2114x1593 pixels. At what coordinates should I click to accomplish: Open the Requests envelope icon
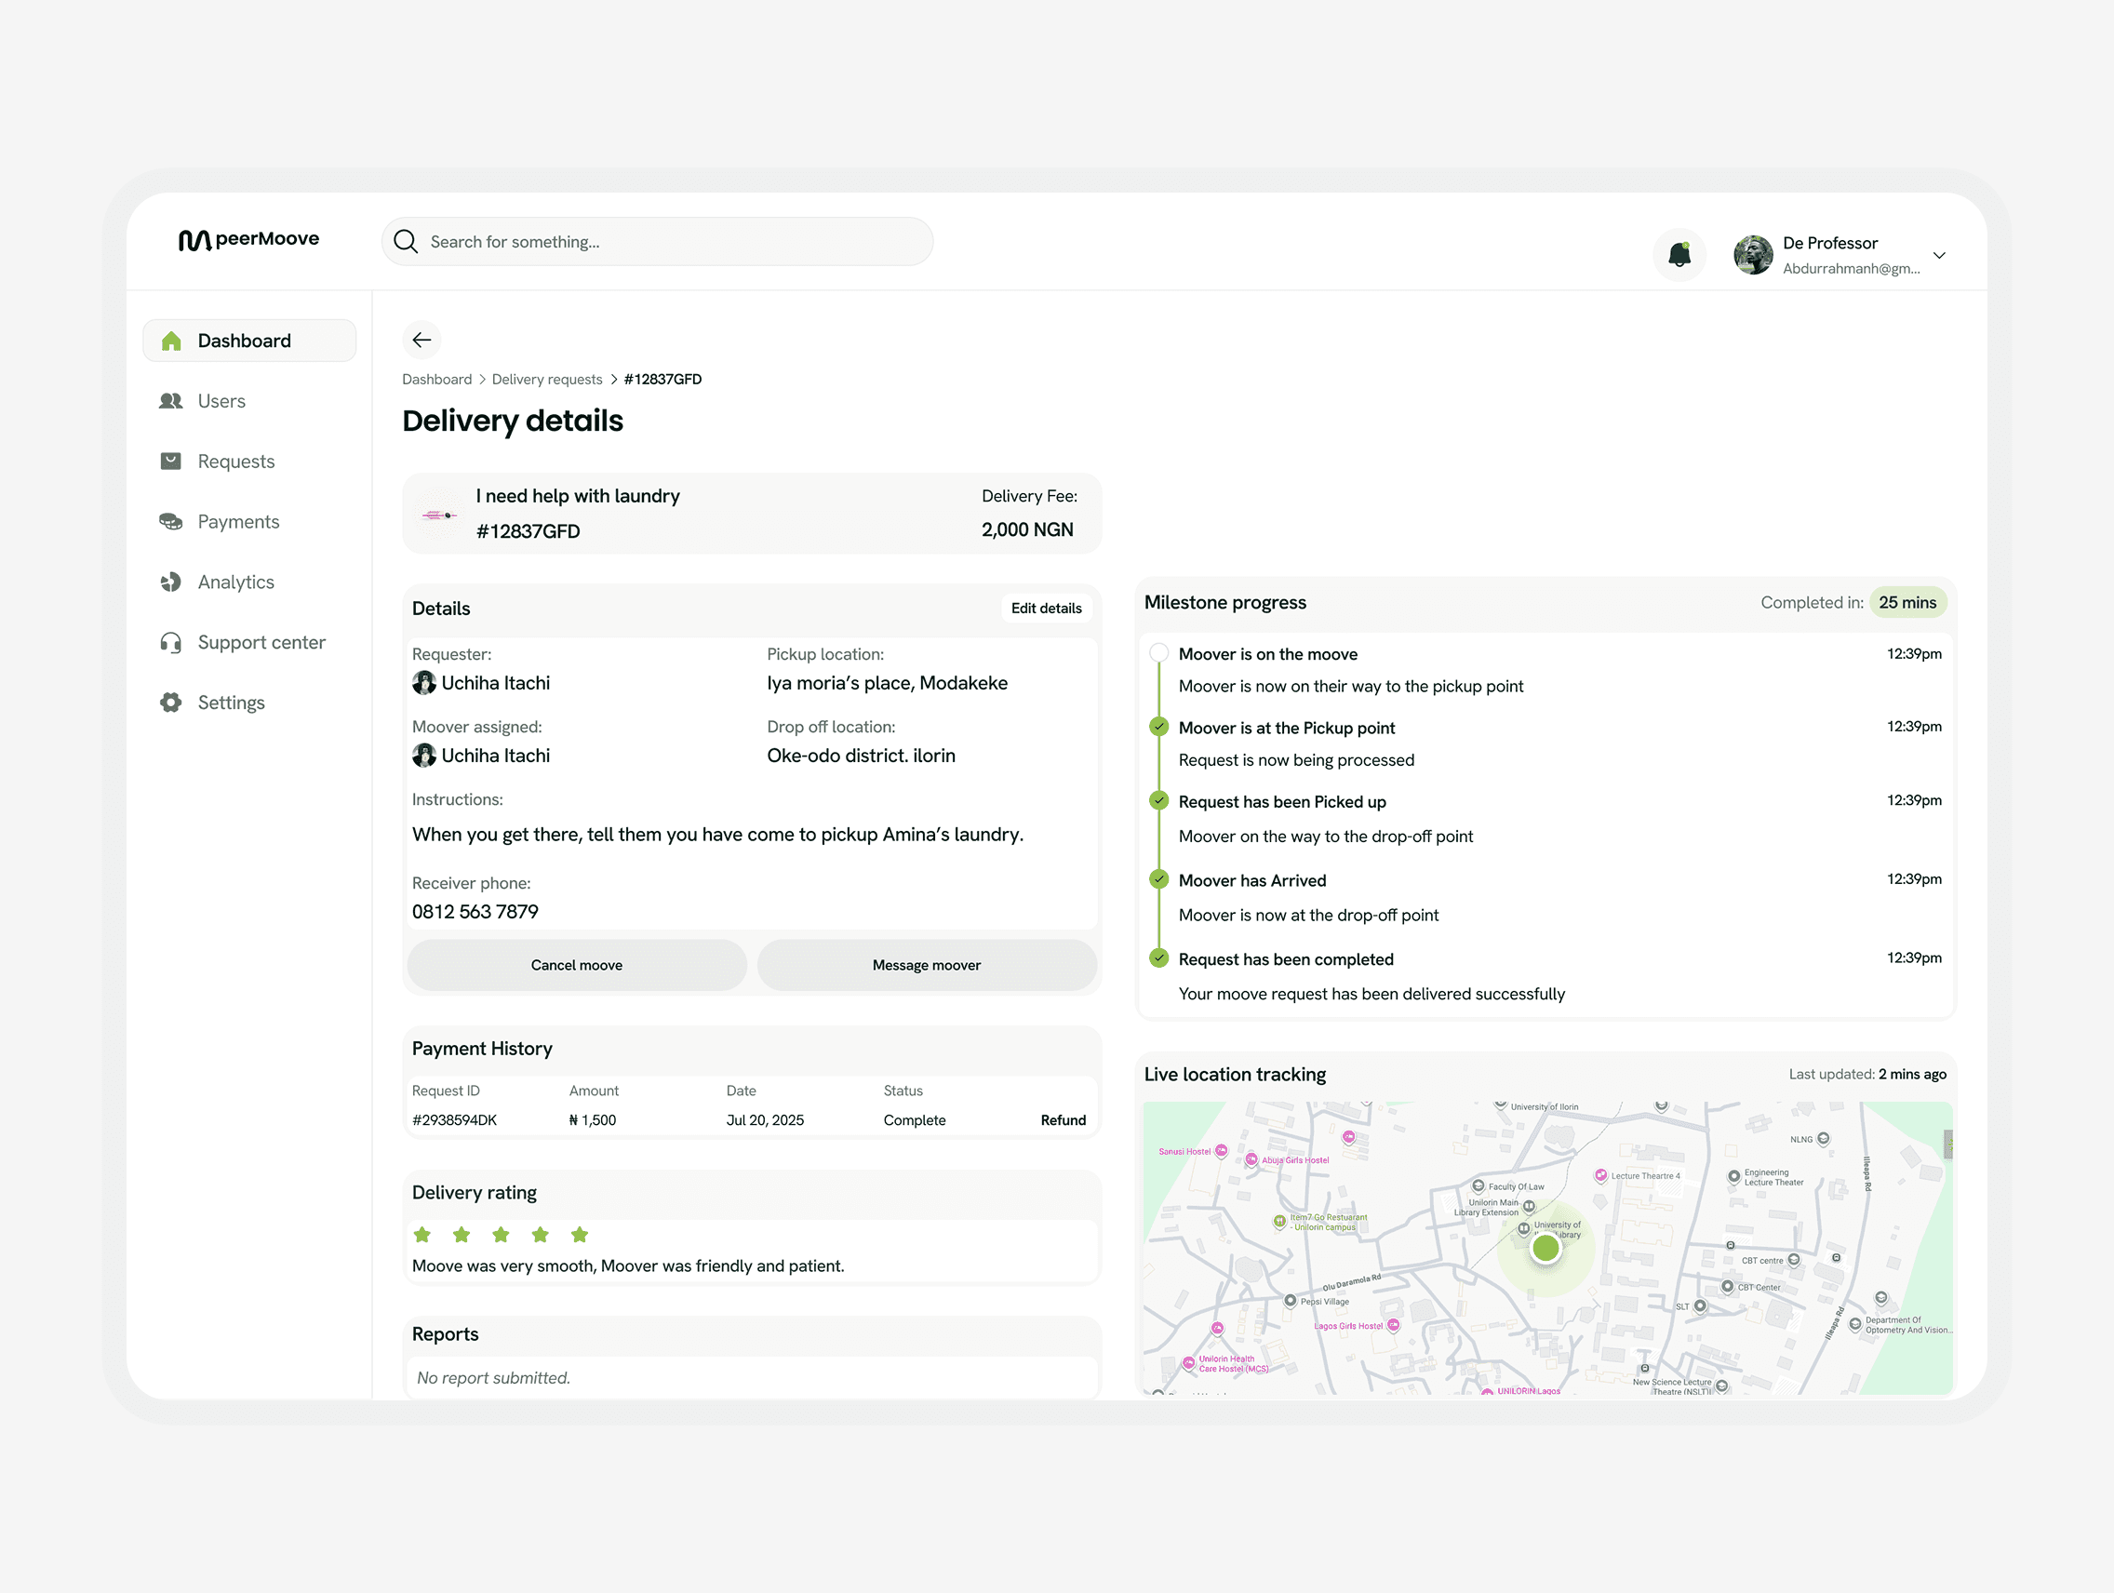[172, 461]
